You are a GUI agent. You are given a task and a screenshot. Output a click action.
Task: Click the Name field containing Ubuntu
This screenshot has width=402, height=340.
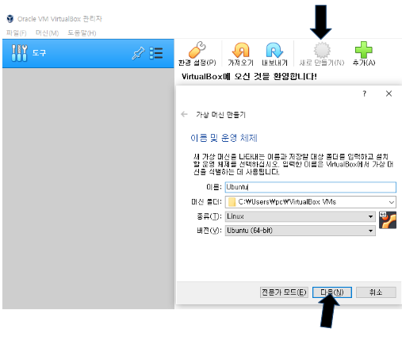click(x=311, y=187)
